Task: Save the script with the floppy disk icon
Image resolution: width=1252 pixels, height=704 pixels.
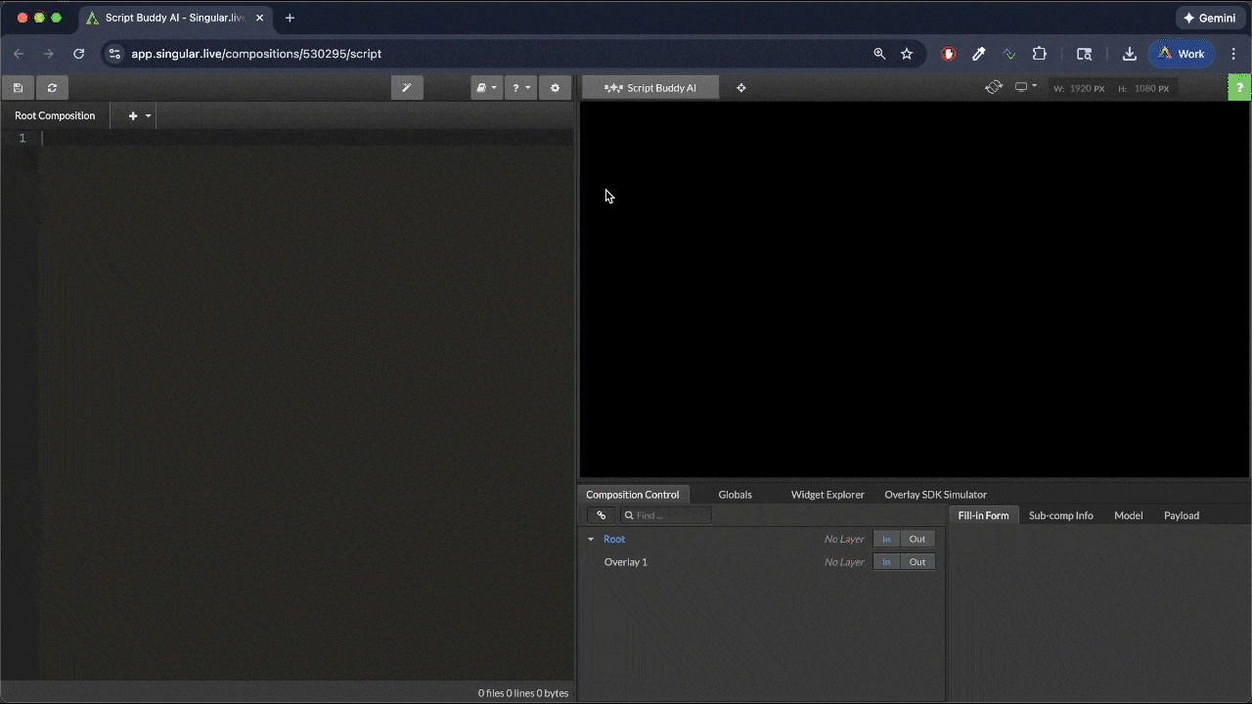Action: [x=18, y=88]
